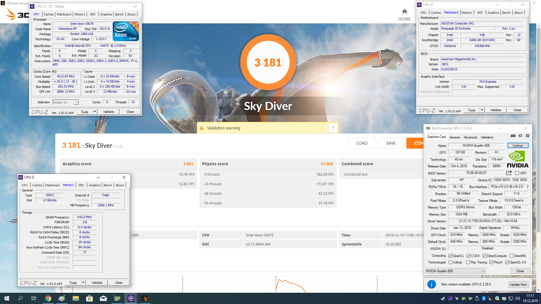The image size is (541, 304).
Task: Click the Physics score value 11 064
Action: 327,164
